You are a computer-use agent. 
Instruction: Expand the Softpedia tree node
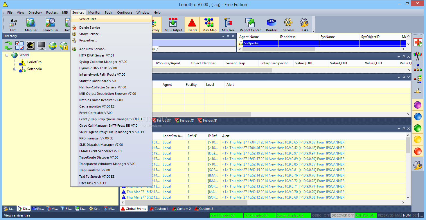coord(15,69)
